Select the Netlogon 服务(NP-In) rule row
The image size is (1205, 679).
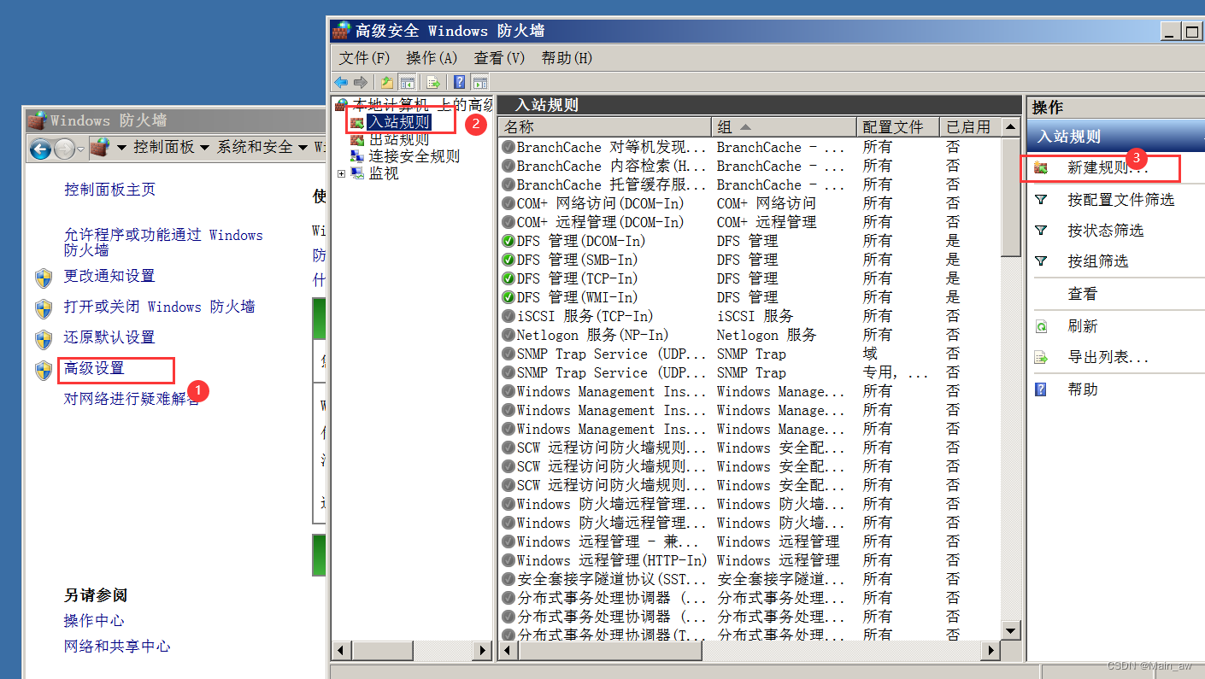coord(750,335)
